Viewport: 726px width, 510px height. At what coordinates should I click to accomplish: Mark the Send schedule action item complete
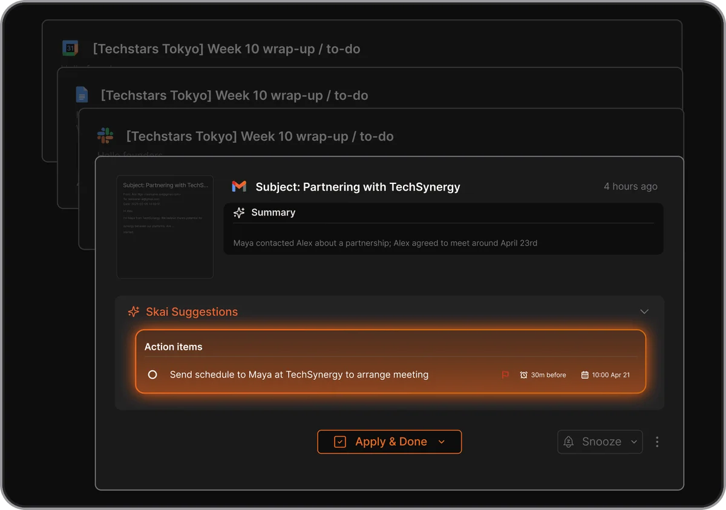point(152,374)
